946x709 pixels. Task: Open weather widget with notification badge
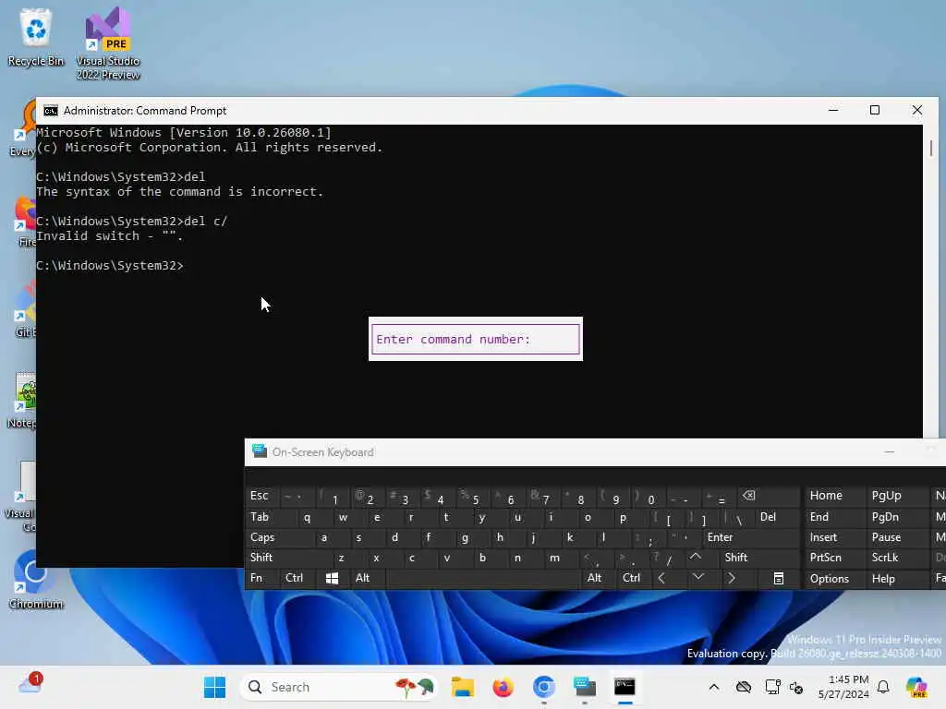30,684
